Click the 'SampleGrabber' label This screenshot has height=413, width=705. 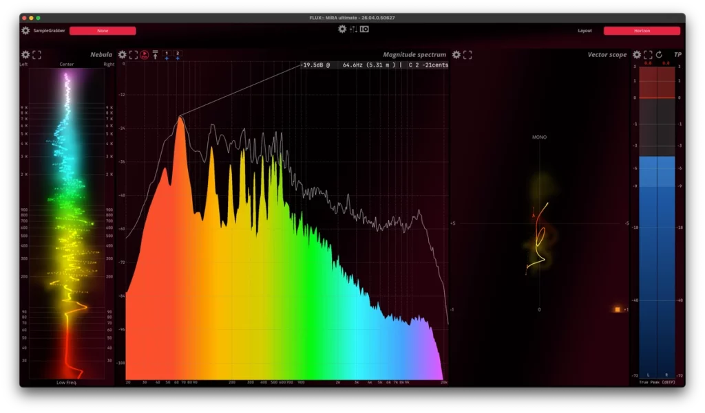point(49,30)
